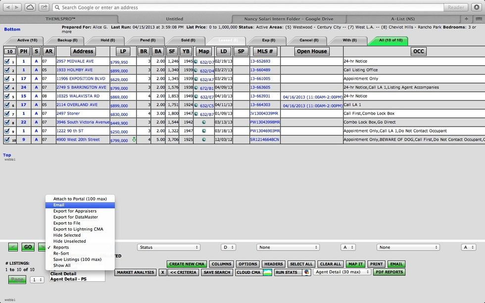Select Save Listings (100 max) menu option
This screenshot has height=303, width=485.
80,260
